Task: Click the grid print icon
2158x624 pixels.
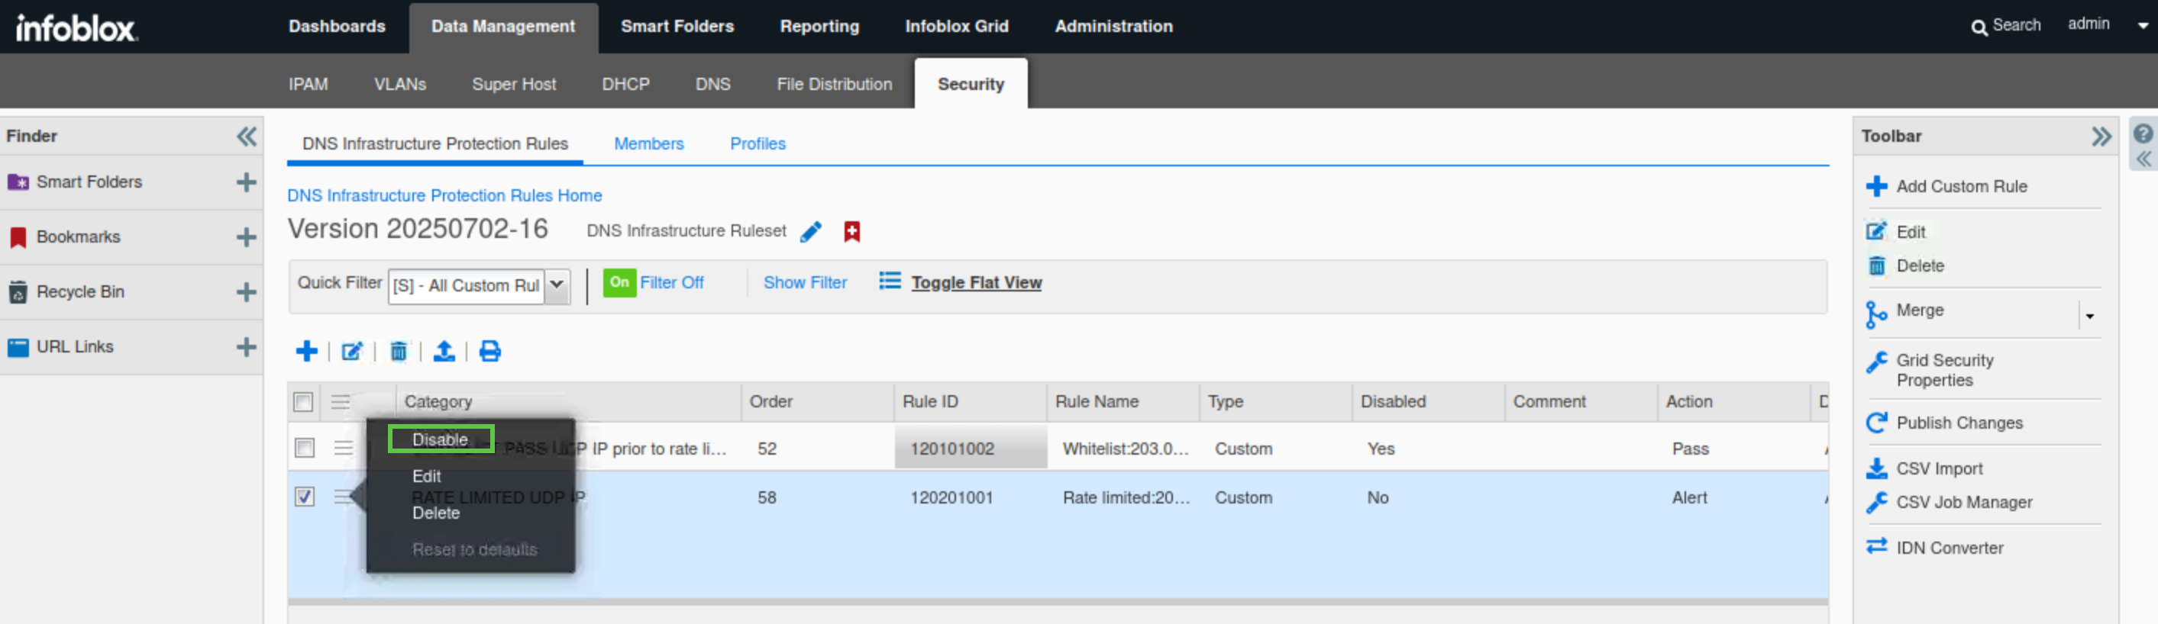Action: tap(490, 352)
